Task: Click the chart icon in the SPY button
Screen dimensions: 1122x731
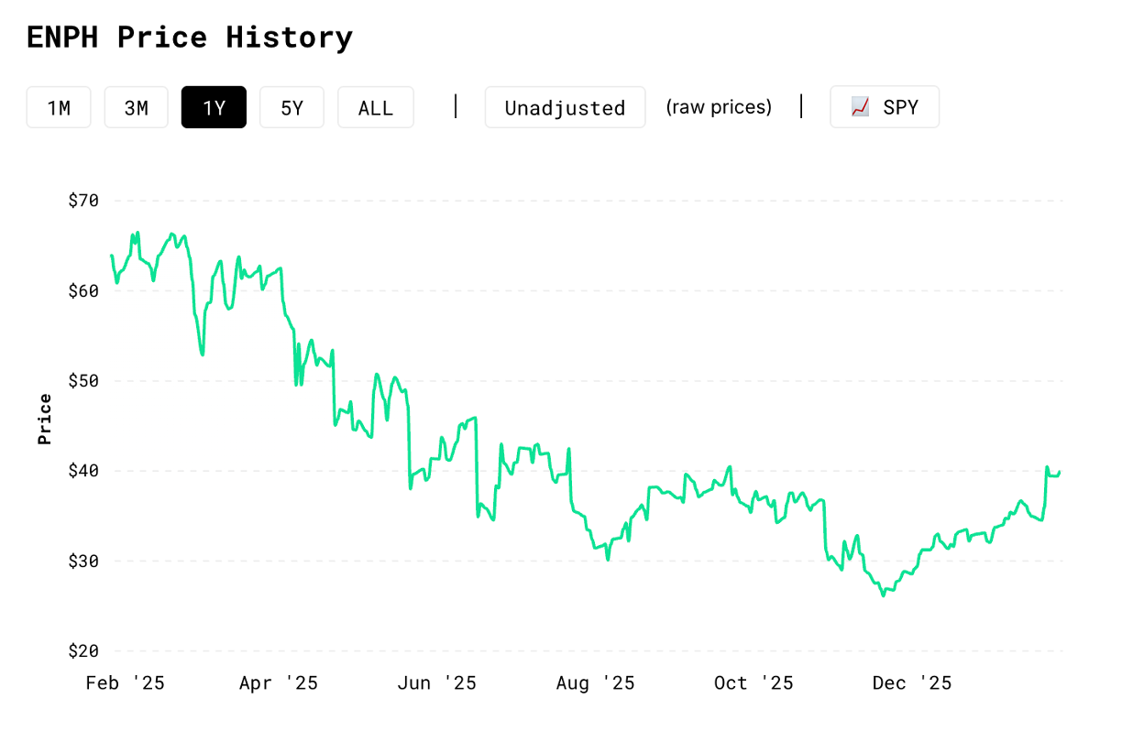Action: (x=860, y=107)
